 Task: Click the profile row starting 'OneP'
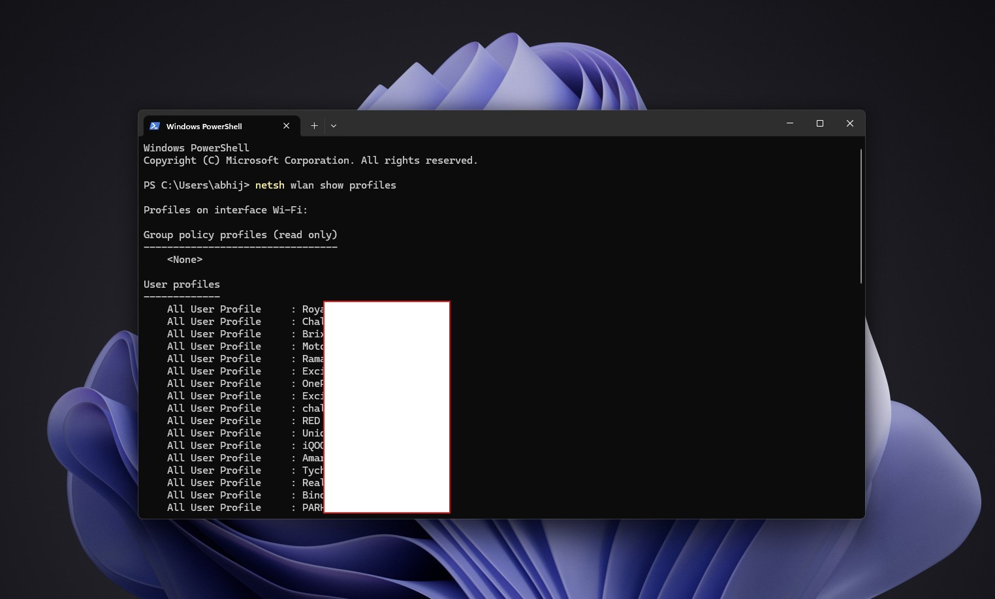point(245,384)
